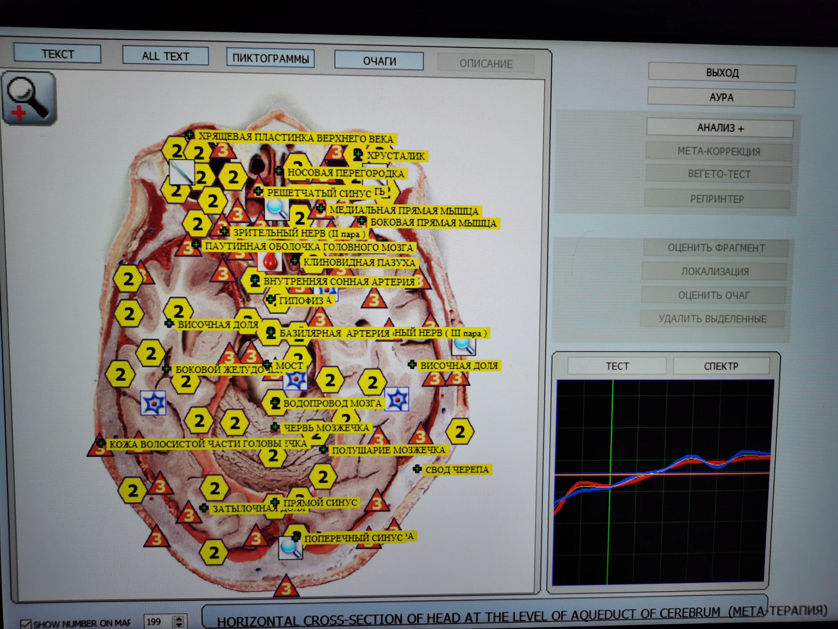Increase the map number stepper value
The height and width of the screenshot is (629, 838).
pos(179,618)
